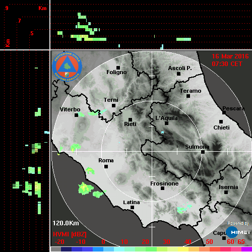Image resolution: width=252 pixels, height=252 pixels.
Task: Click the Foligno city marker square
Action: [x=118, y=68]
